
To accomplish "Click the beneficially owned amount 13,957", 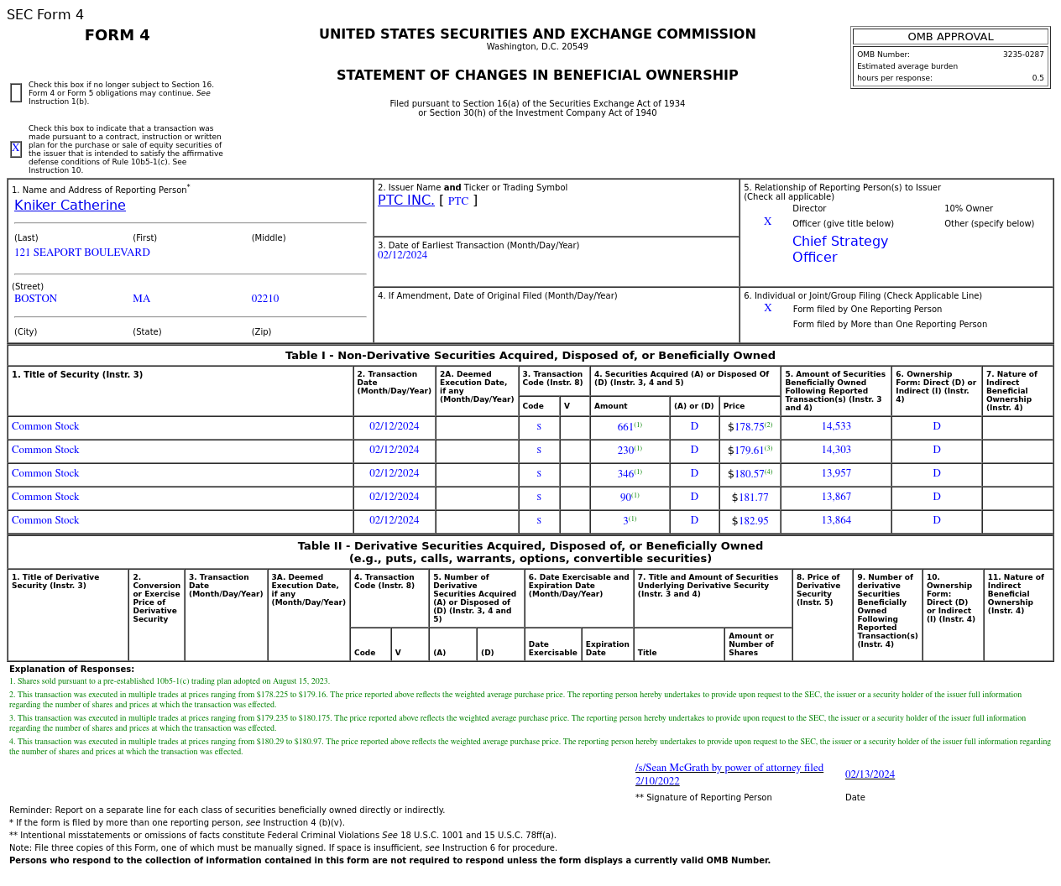I will pos(836,473).
